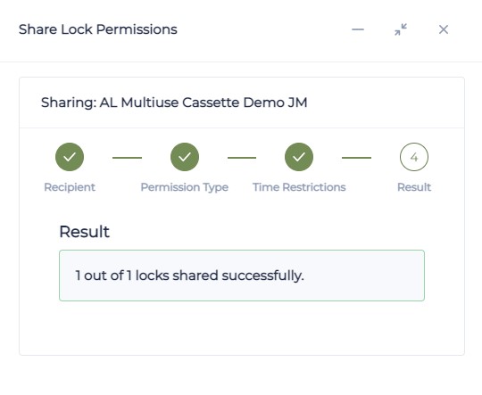Select the step 4 Result circle

(414, 157)
